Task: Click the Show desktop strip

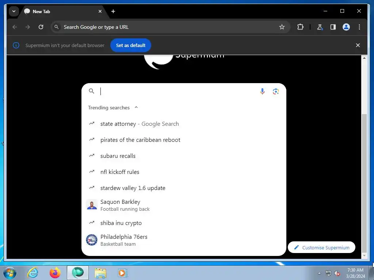Action: (x=371, y=273)
